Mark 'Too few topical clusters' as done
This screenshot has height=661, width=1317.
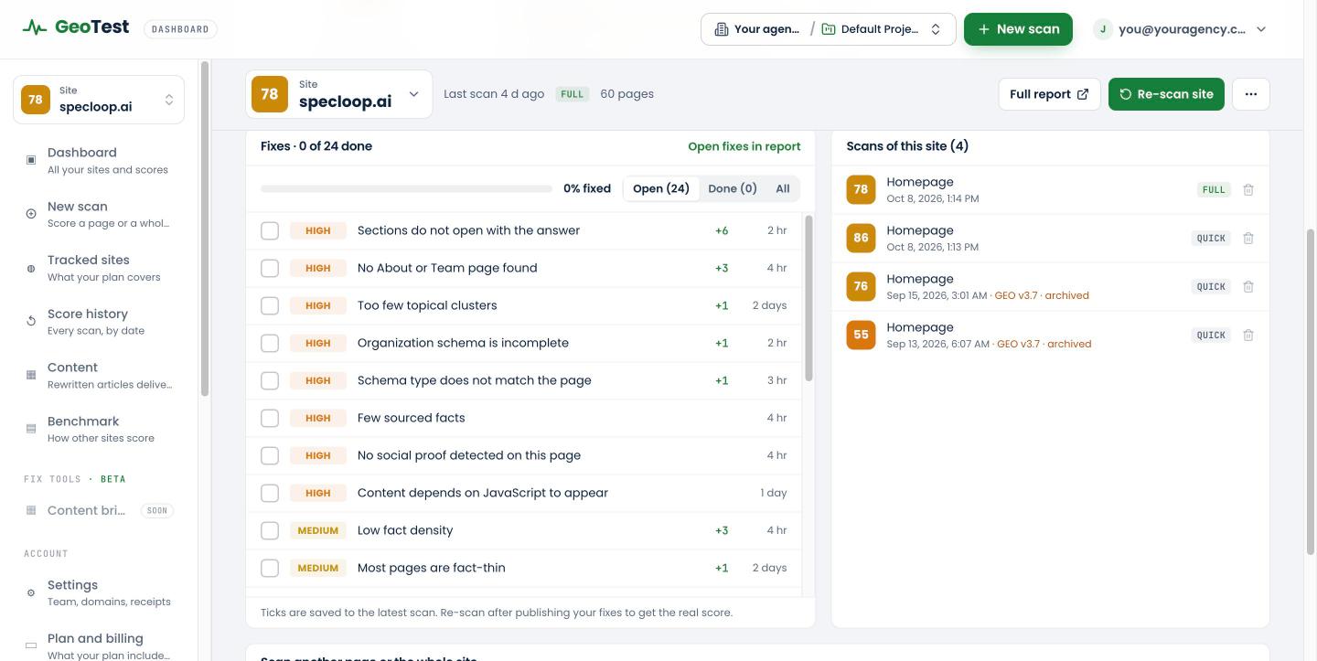click(270, 305)
